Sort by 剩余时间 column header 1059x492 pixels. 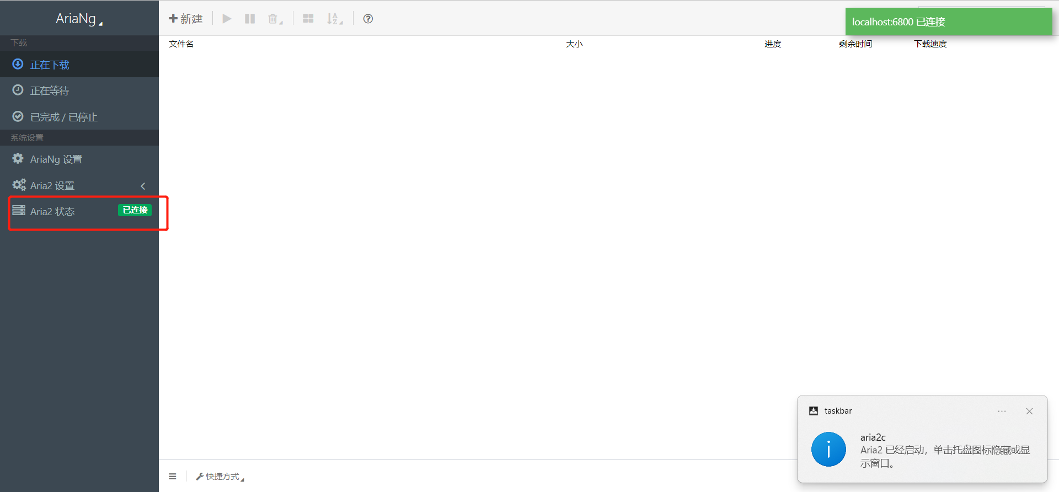855,44
